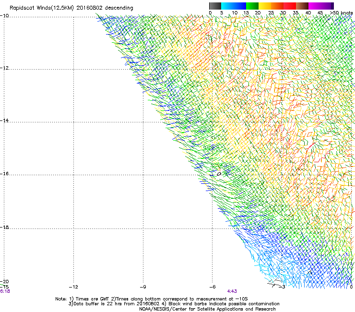This screenshot has height=312, width=355.
Task: Click the yellow 20-25 knots legend swatch
Action: [x=265, y=6]
